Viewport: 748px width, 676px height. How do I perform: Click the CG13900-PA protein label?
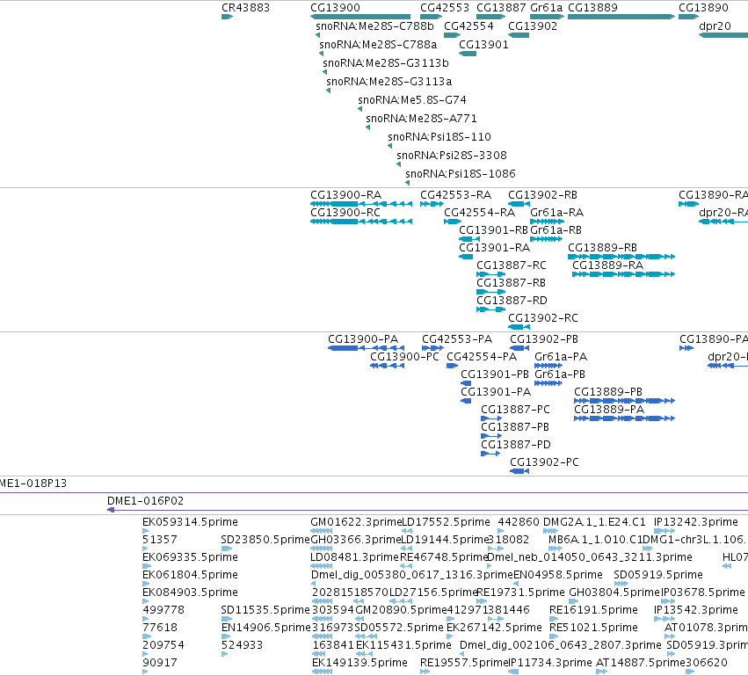362,339
